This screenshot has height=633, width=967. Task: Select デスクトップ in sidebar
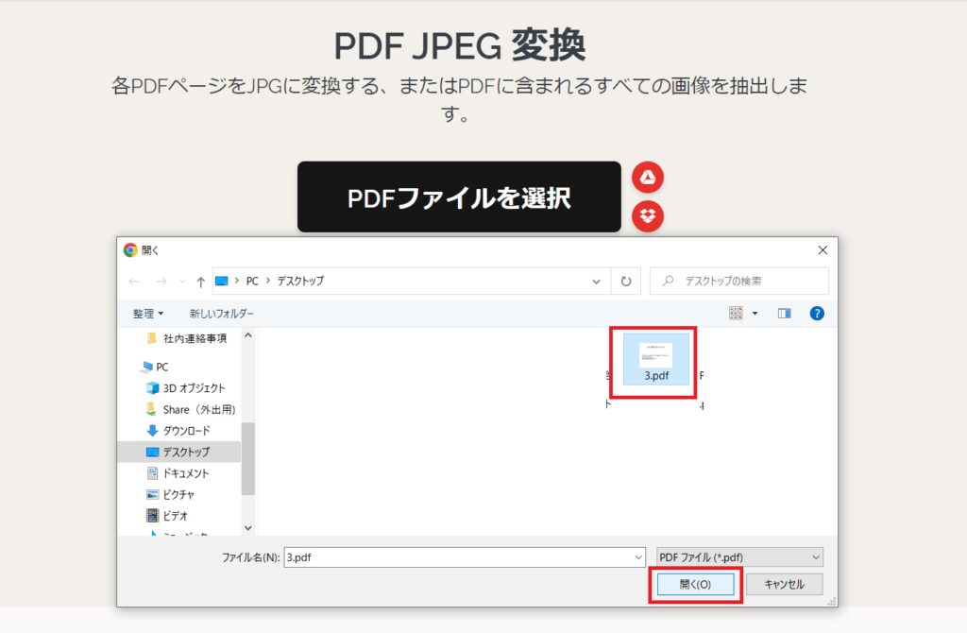click(179, 452)
